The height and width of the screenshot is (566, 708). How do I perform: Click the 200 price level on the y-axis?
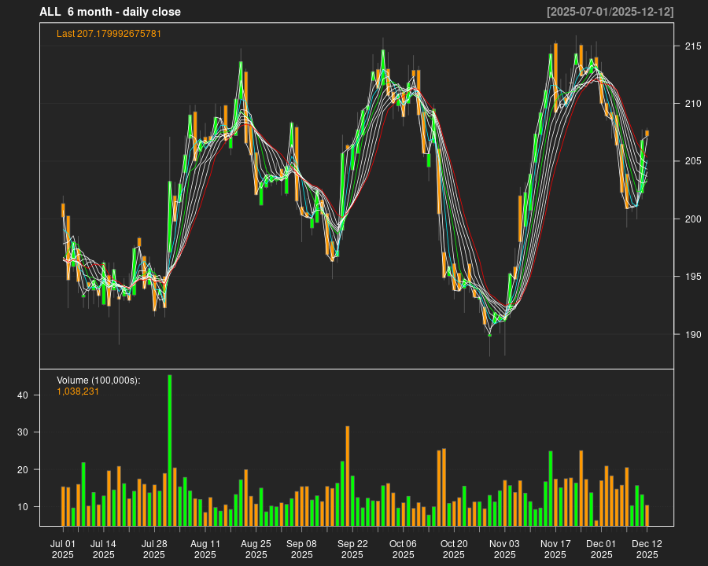coord(691,219)
